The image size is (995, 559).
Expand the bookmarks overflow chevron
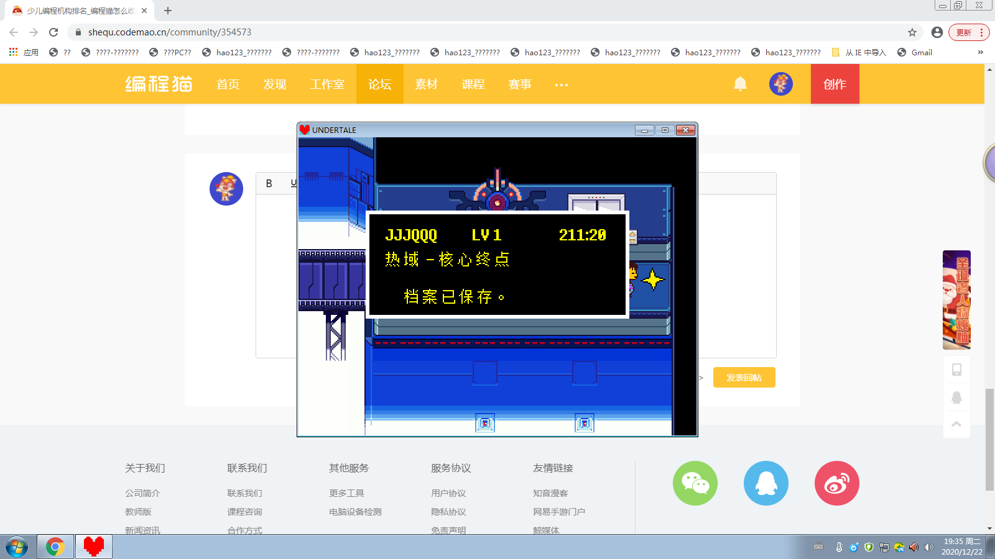[981, 52]
